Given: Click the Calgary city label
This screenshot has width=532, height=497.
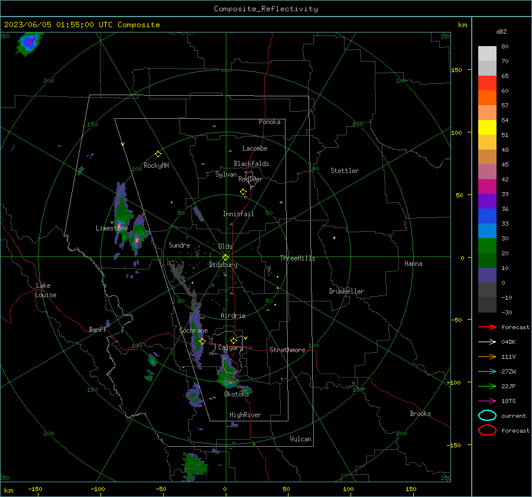Looking at the screenshot, I should 231,347.
